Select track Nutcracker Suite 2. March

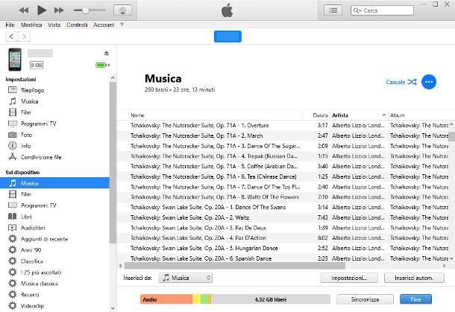click(x=283, y=136)
